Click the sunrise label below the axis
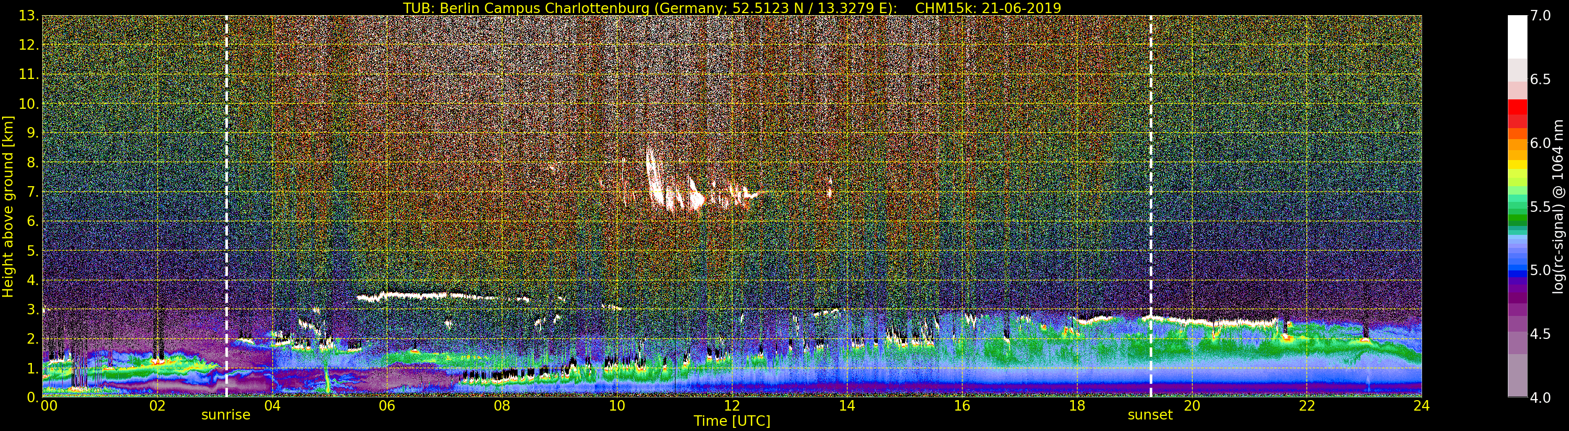This screenshot has height=431, width=1569. [225, 415]
